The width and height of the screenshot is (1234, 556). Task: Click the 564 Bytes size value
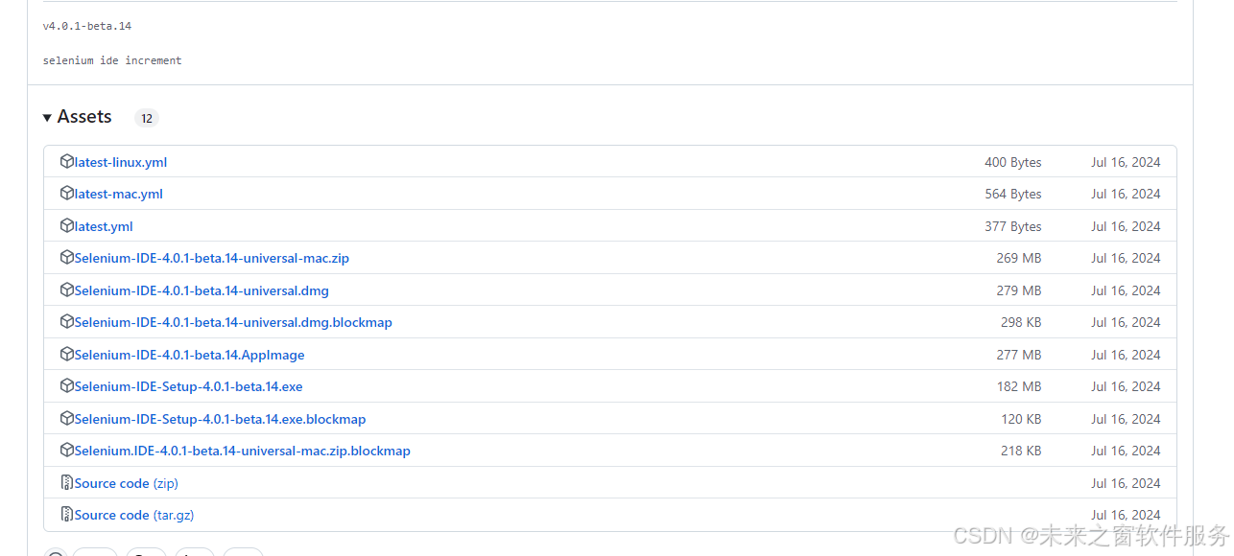[1012, 194]
